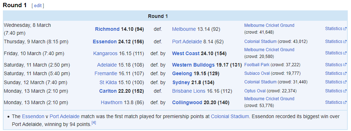Image resolution: width=351 pixels, height=131 pixels.
Task: Open Statistics for Essendon vs Port Adelaide row
Action: [x=336, y=42]
